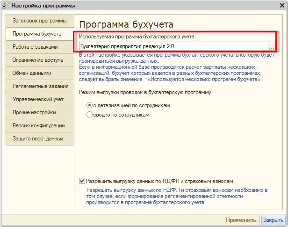Toggle 'Разрешить выгрузку данных по НДФЛ' checkbox
The height and width of the screenshot is (227, 288).
click(82, 181)
